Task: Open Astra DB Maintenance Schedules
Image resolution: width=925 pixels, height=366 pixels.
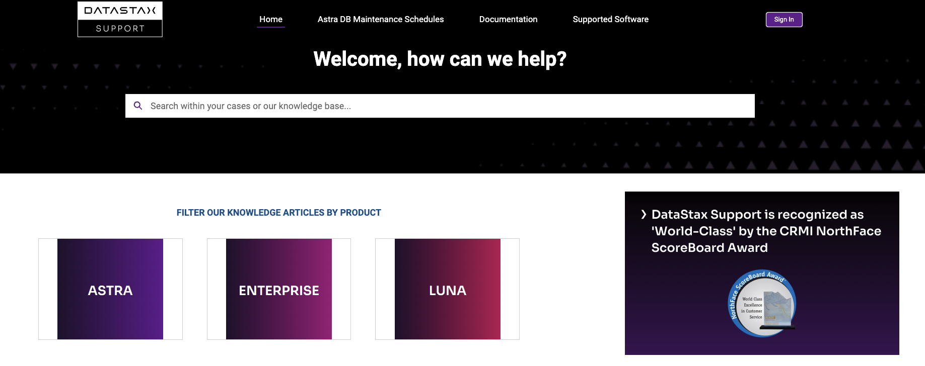Action: (x=380, y=19)
